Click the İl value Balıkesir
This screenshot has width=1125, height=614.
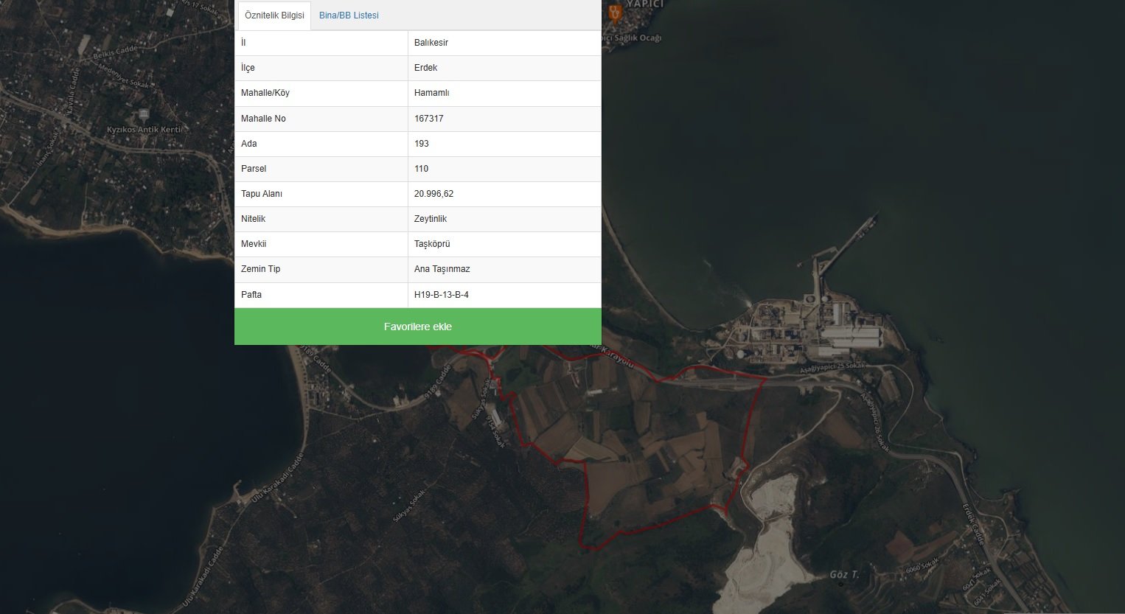click(431, 43)
